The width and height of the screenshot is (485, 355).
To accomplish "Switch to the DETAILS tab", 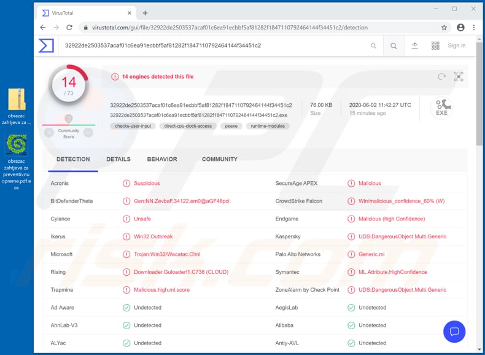I will 118,160.
